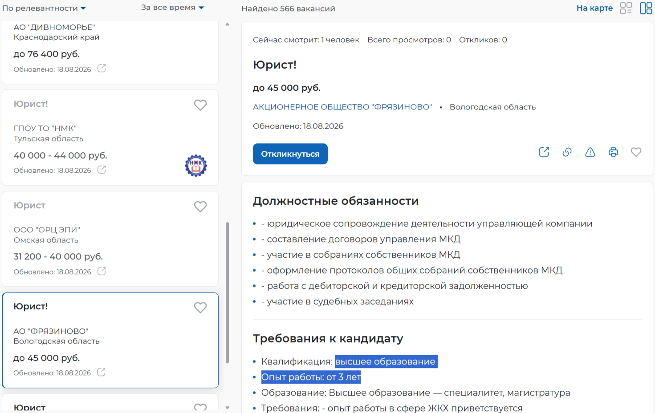
Task: Click the "Образование: Высшее образование — специалитет, магистратура" line
Action: pyautogui.click(x=416, y=393)
